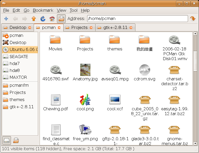Select the cdrom.svg file icon
Screen dimensions: 199x153
pos(144,70)
